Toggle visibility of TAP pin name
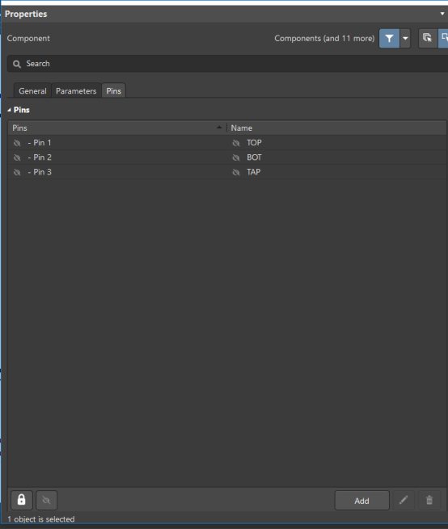 pos(236,172)
